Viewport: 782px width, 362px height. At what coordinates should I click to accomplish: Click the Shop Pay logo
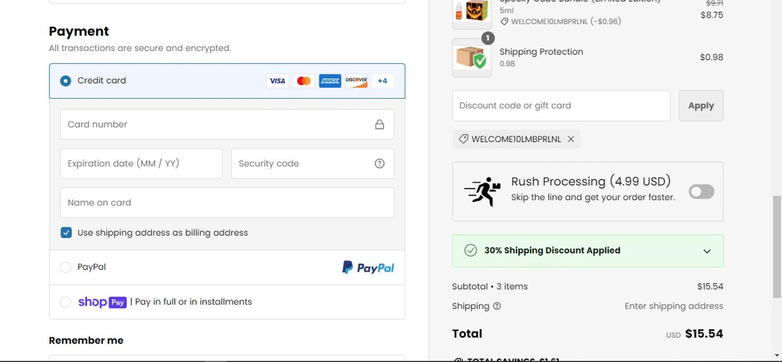[x=102, y=302]
